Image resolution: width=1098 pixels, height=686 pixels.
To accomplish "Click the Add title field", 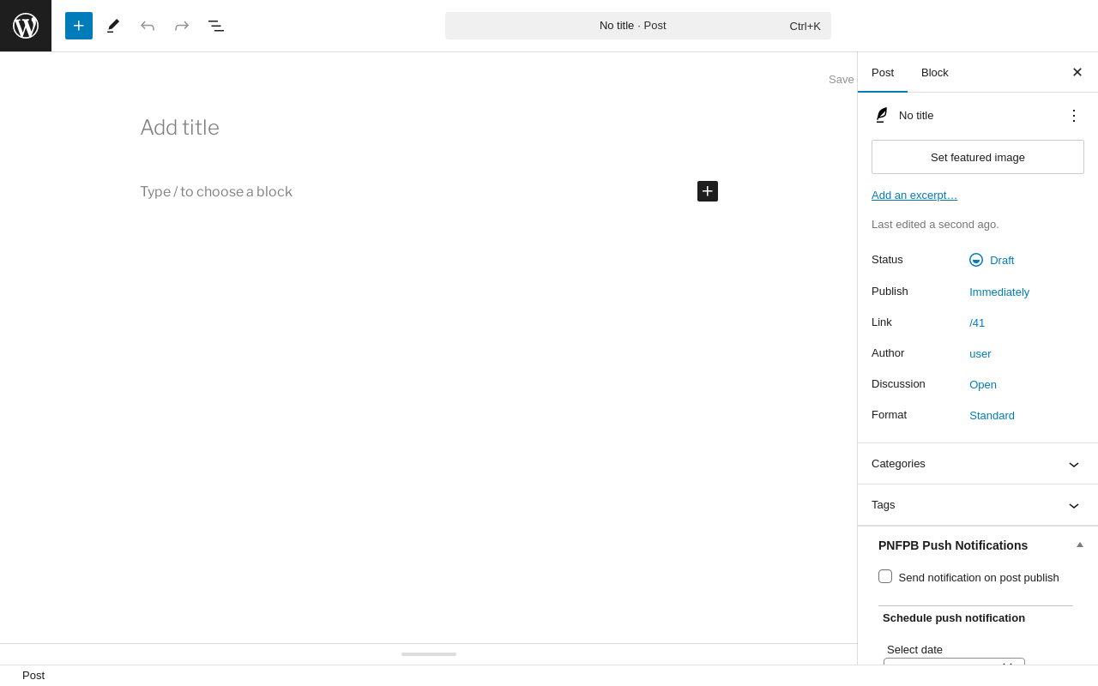I will click(429, 128).
